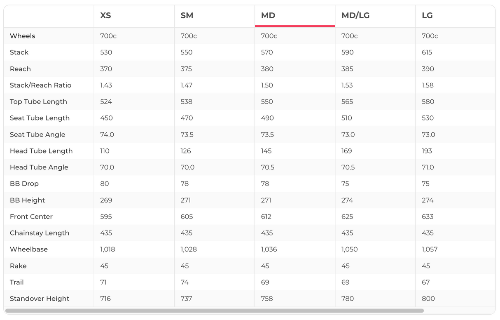This screenshot has height=320, width=500.
Task: Click the Top Tube Length row label
Action: 38,101
